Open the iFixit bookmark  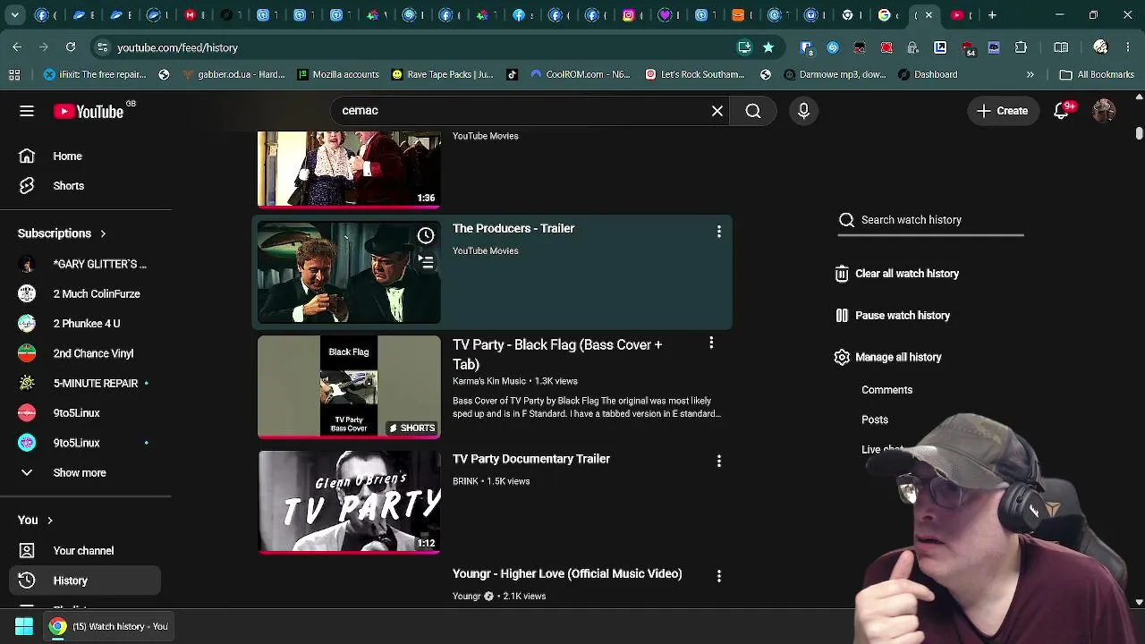[x=95, y=75]
